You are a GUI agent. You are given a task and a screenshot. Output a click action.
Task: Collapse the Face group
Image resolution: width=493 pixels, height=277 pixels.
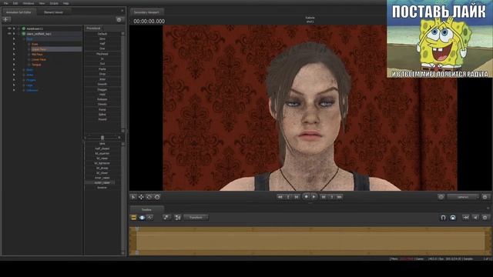pos(24,39)
